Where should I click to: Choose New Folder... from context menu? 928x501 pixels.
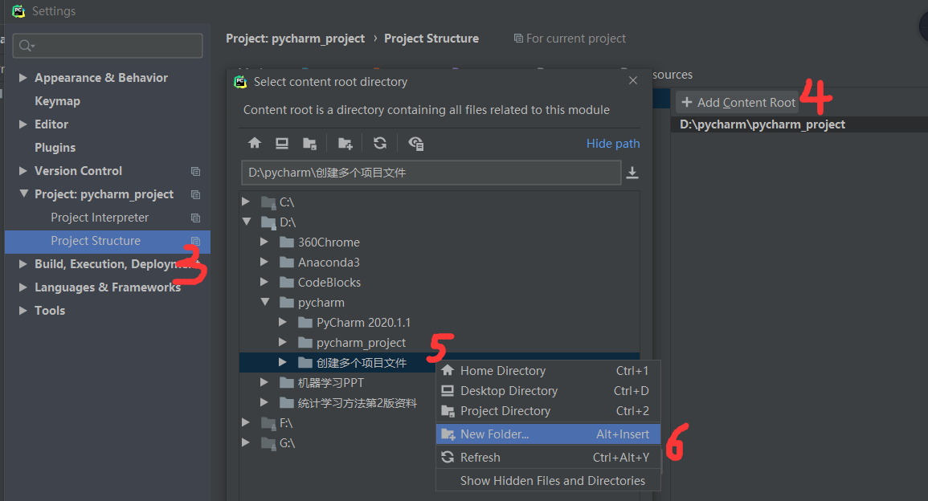click(494, 434)
